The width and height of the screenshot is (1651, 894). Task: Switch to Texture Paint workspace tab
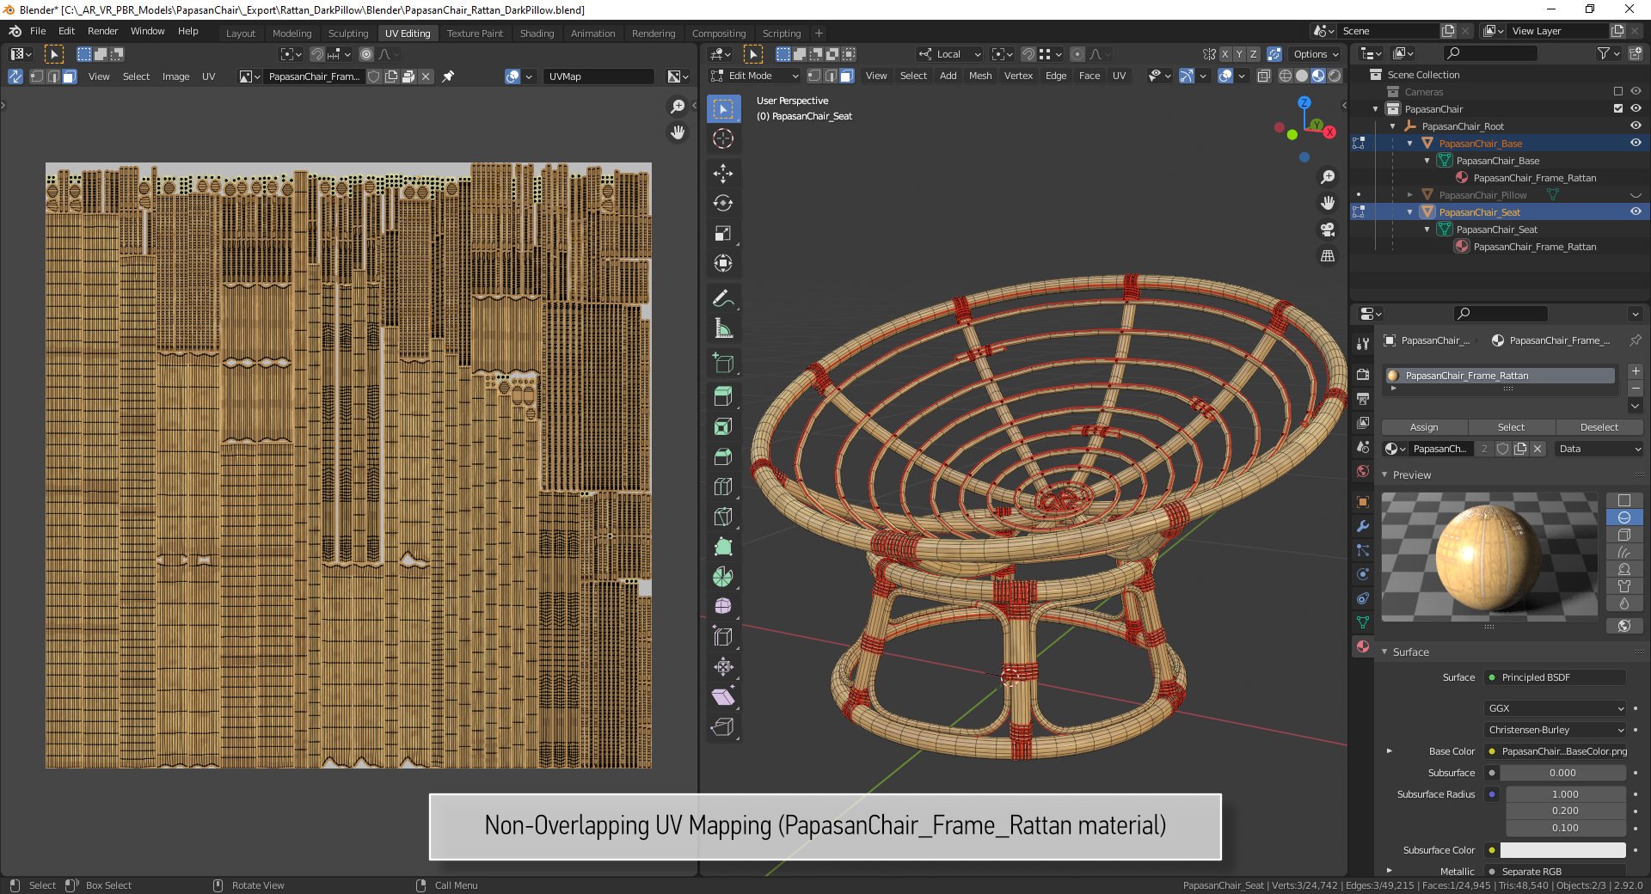click(x=475, y=34)
